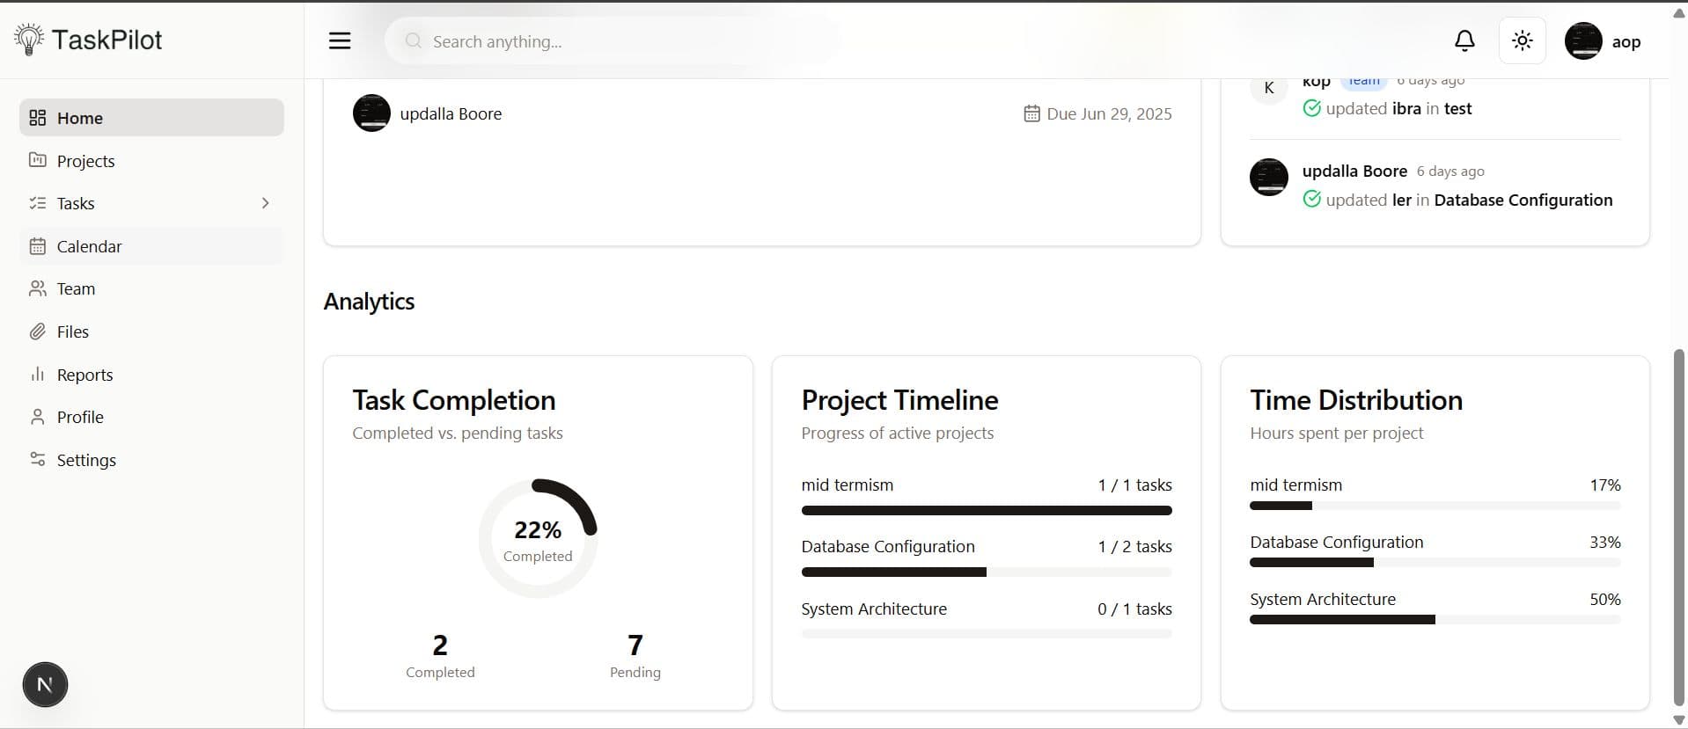1688x729 pixels.
Task: Click the Task Completion card title
Action: (x=454, y=400)
